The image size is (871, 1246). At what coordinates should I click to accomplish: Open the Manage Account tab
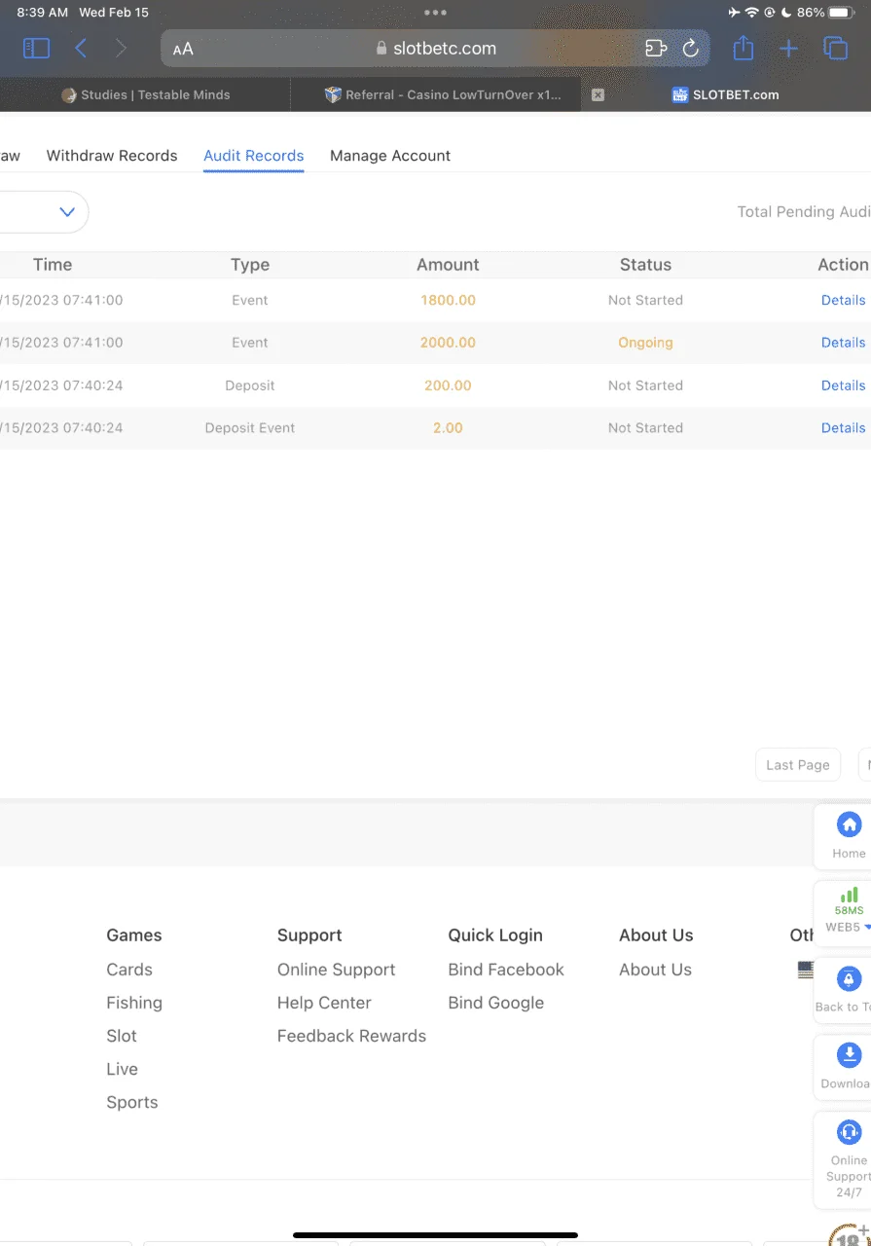point(390,156)
